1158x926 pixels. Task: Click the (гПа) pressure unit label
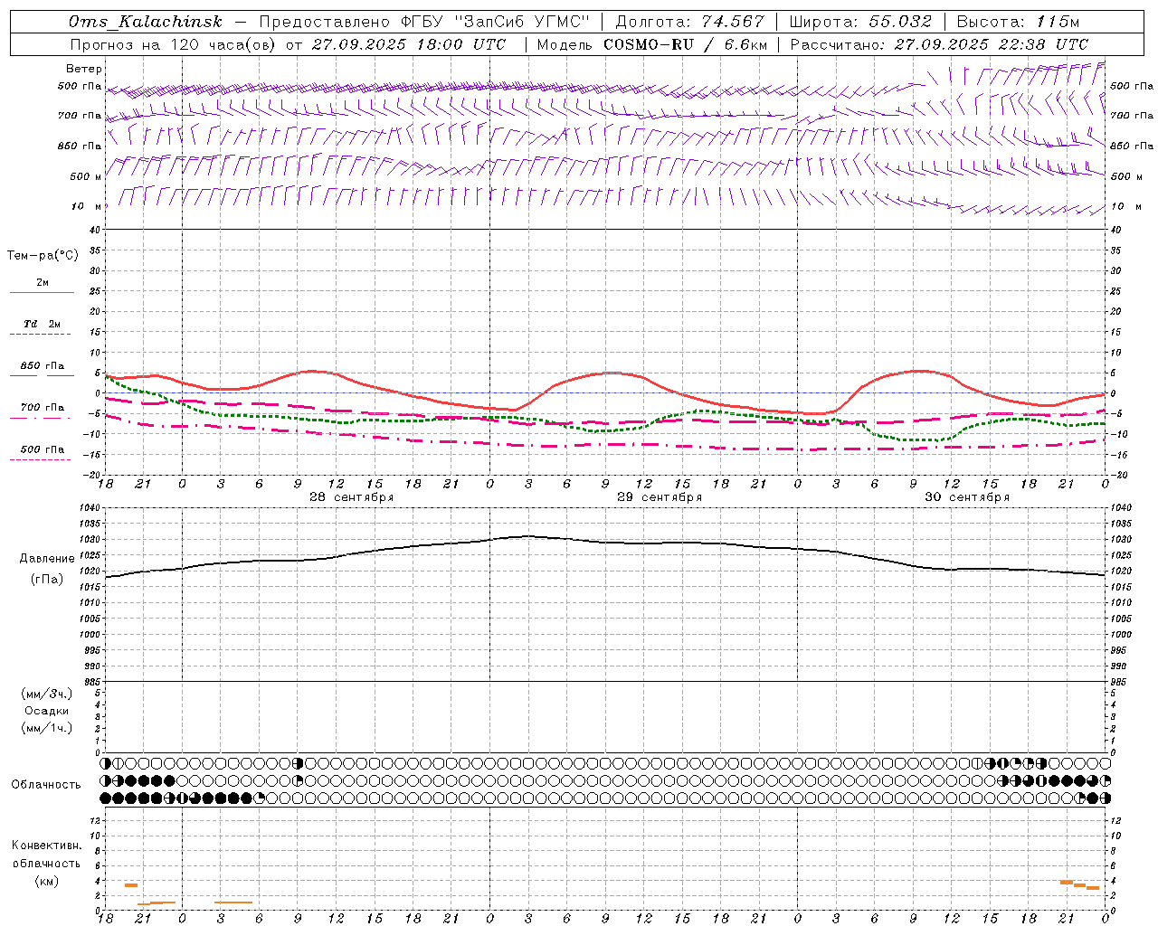tap(47, 580)
